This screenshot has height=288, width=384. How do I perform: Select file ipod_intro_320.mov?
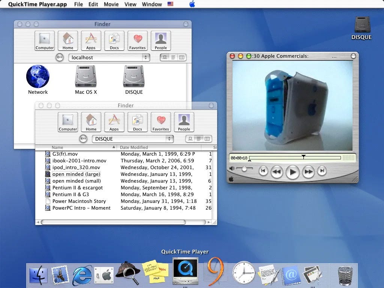pos(76,168)
